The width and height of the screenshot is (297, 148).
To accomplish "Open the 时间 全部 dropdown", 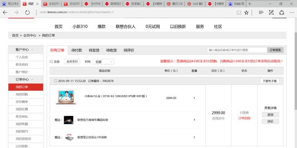I will click(104, 62).
